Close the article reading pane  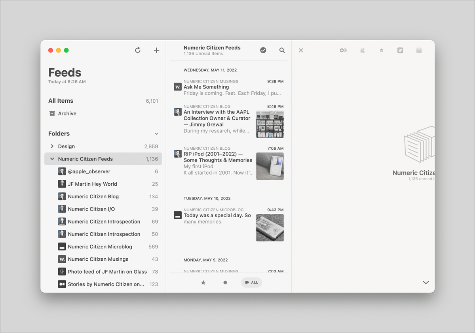coord(301,50)
